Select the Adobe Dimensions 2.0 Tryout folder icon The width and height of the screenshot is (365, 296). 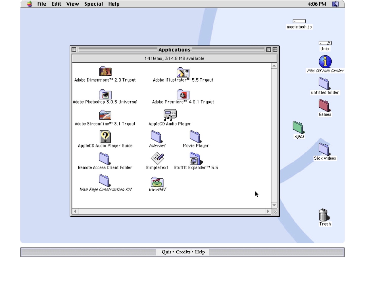coord(105,71)
